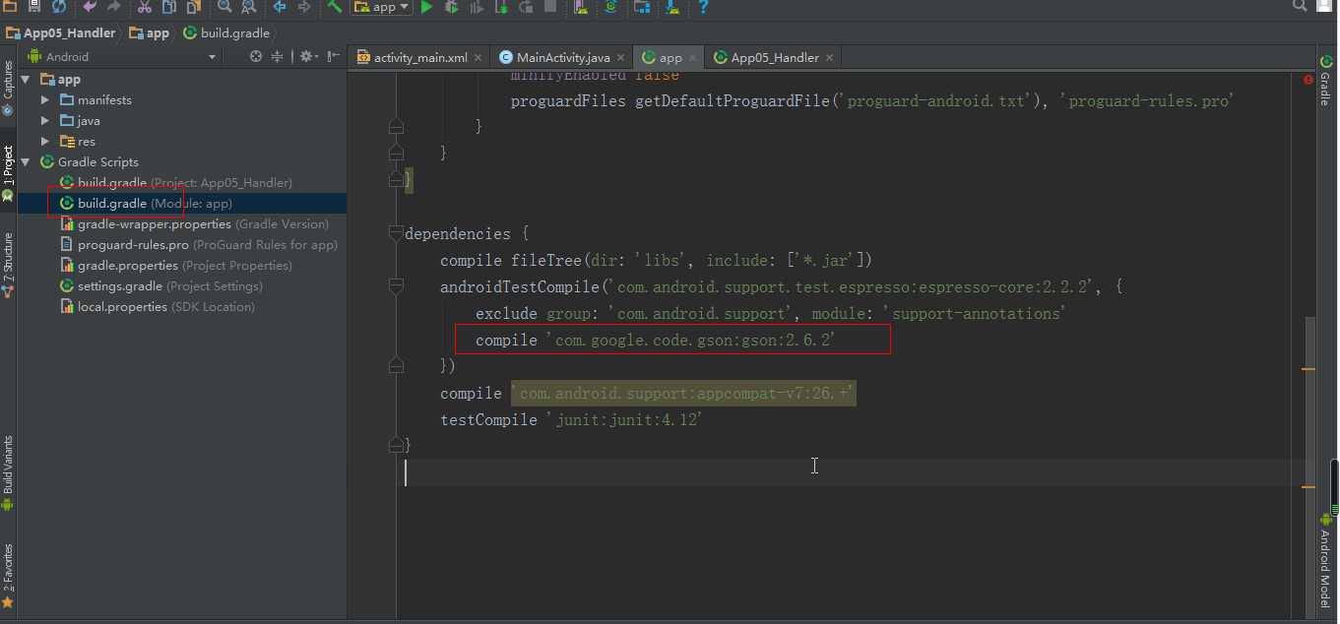Toggle the Gradle tool window on right
The width and height of the screenshot is (1340, 624).
[1324, 82]
